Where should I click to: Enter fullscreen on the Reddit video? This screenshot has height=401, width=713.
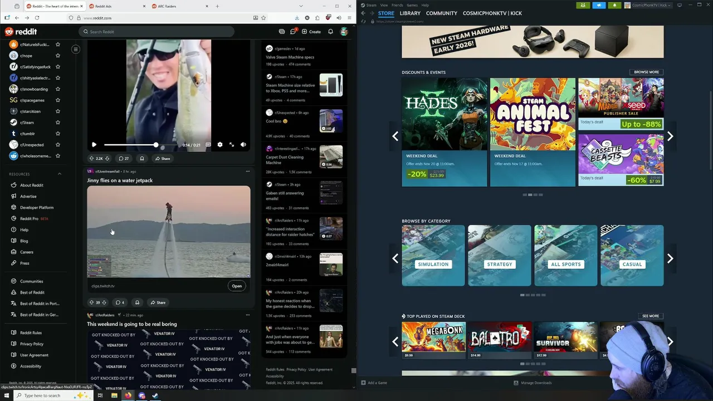(232, 145)
